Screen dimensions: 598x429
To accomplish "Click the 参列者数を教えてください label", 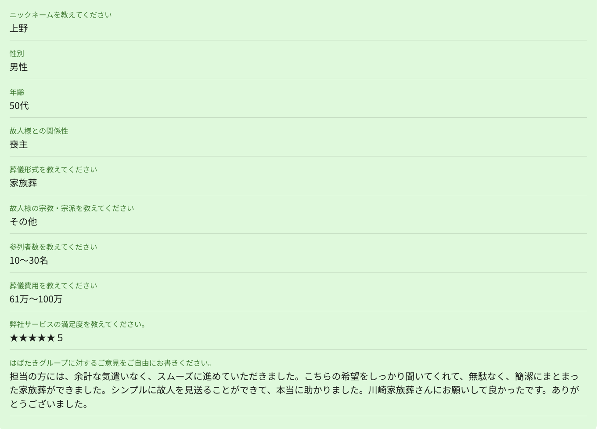I will point(53,247).
